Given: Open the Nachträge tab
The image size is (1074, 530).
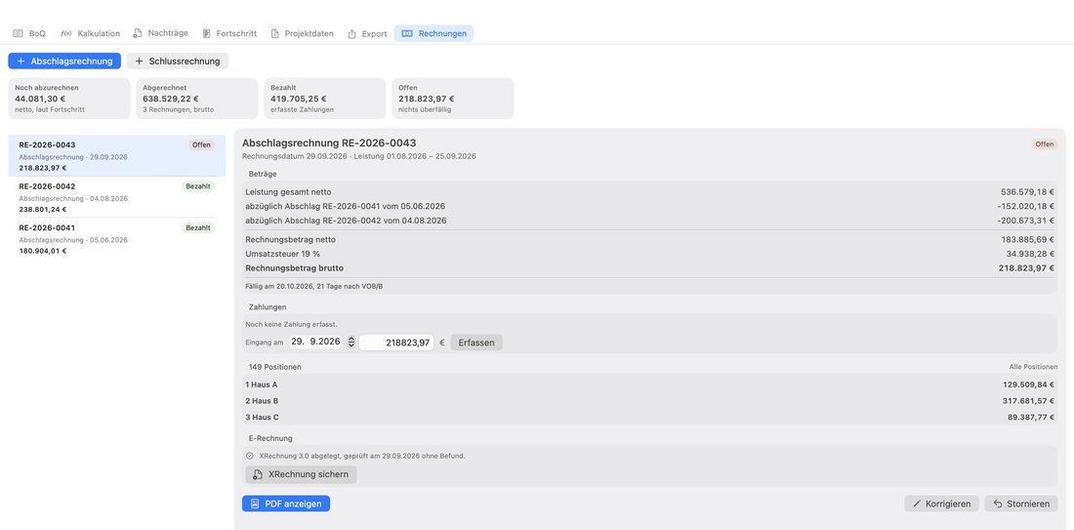Looking at the screenshot, I should [160, 33].
